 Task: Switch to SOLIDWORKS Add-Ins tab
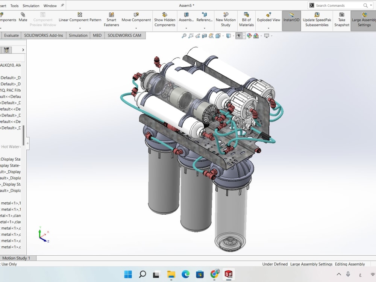click(43, 35)
